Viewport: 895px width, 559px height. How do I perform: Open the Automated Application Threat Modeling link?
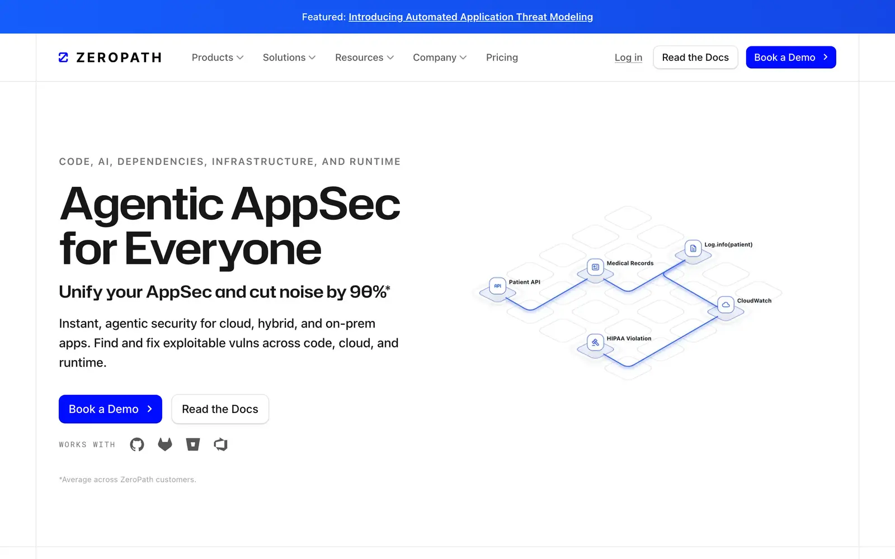[470, 17]
